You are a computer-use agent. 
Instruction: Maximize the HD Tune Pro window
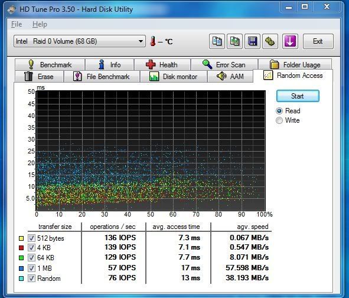[x=305, y=7]
